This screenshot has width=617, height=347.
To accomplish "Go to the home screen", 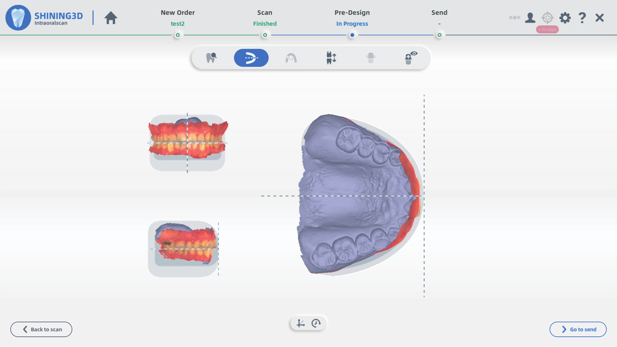I will click(x=111, y=18).
